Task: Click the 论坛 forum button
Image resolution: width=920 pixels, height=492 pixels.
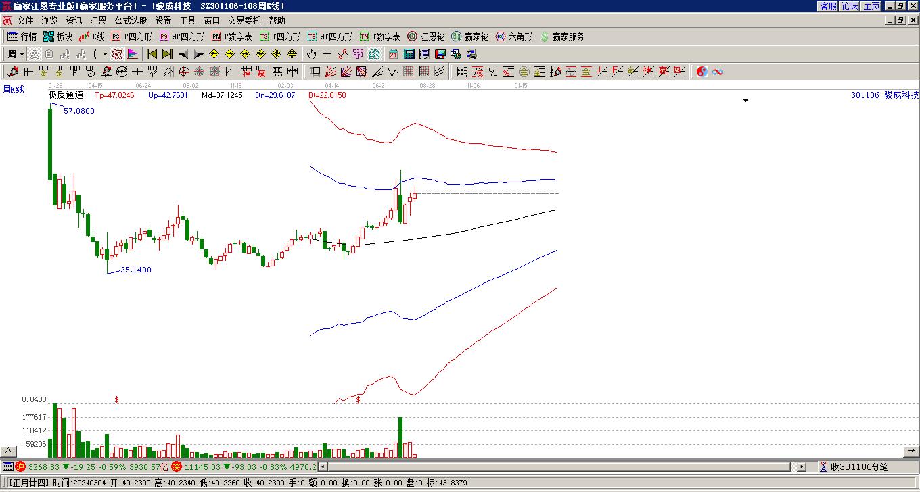Action: (850, 6)
